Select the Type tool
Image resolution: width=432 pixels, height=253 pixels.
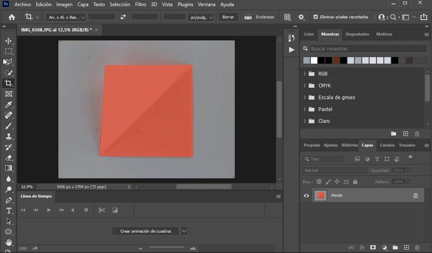[x=9, y=211]
